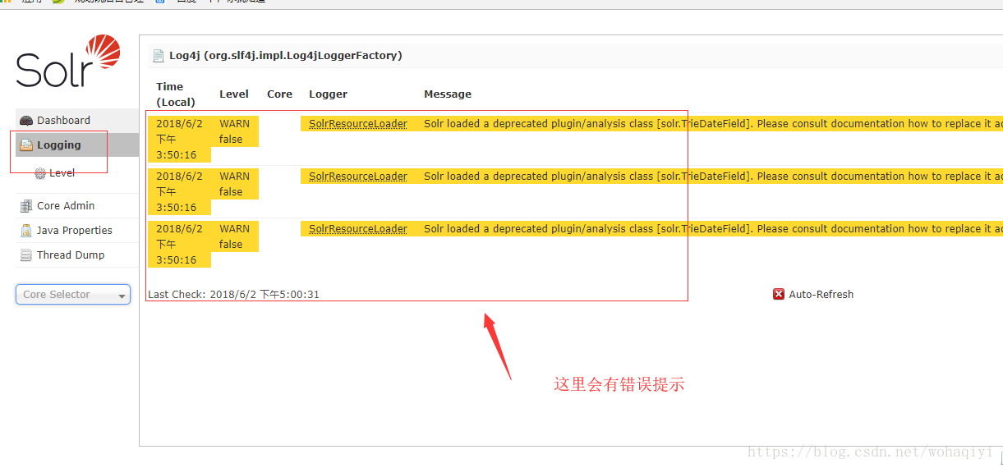
Task: Click SolrResourceLoader link in second row
Action: tap(358, 177)
